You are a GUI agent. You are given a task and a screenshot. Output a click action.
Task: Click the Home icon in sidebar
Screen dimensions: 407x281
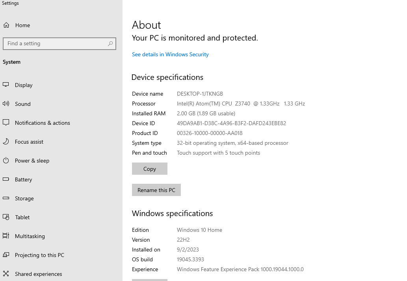point(6,25)
